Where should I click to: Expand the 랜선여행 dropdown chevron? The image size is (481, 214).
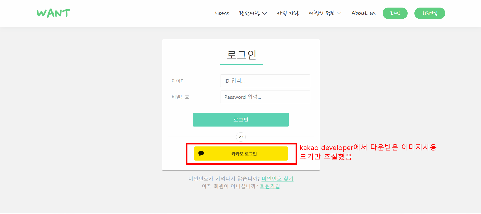coord(264,13)
